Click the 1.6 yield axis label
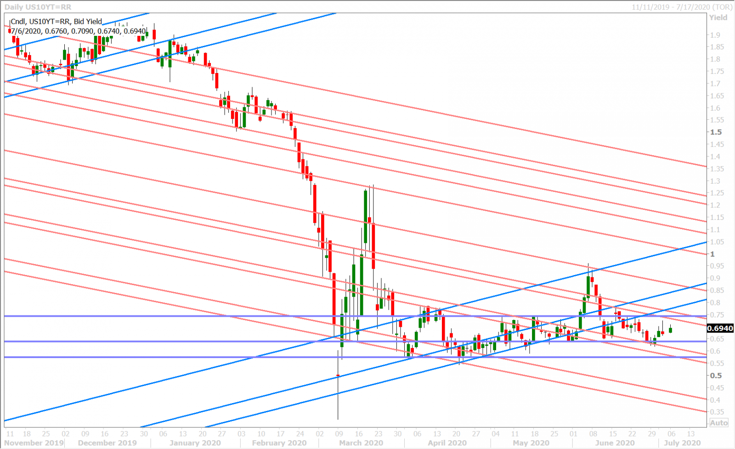 click(x=715, y=108)
